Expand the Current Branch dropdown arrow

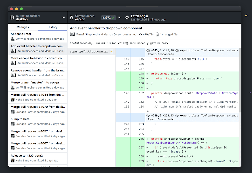[x=119, y=17]
